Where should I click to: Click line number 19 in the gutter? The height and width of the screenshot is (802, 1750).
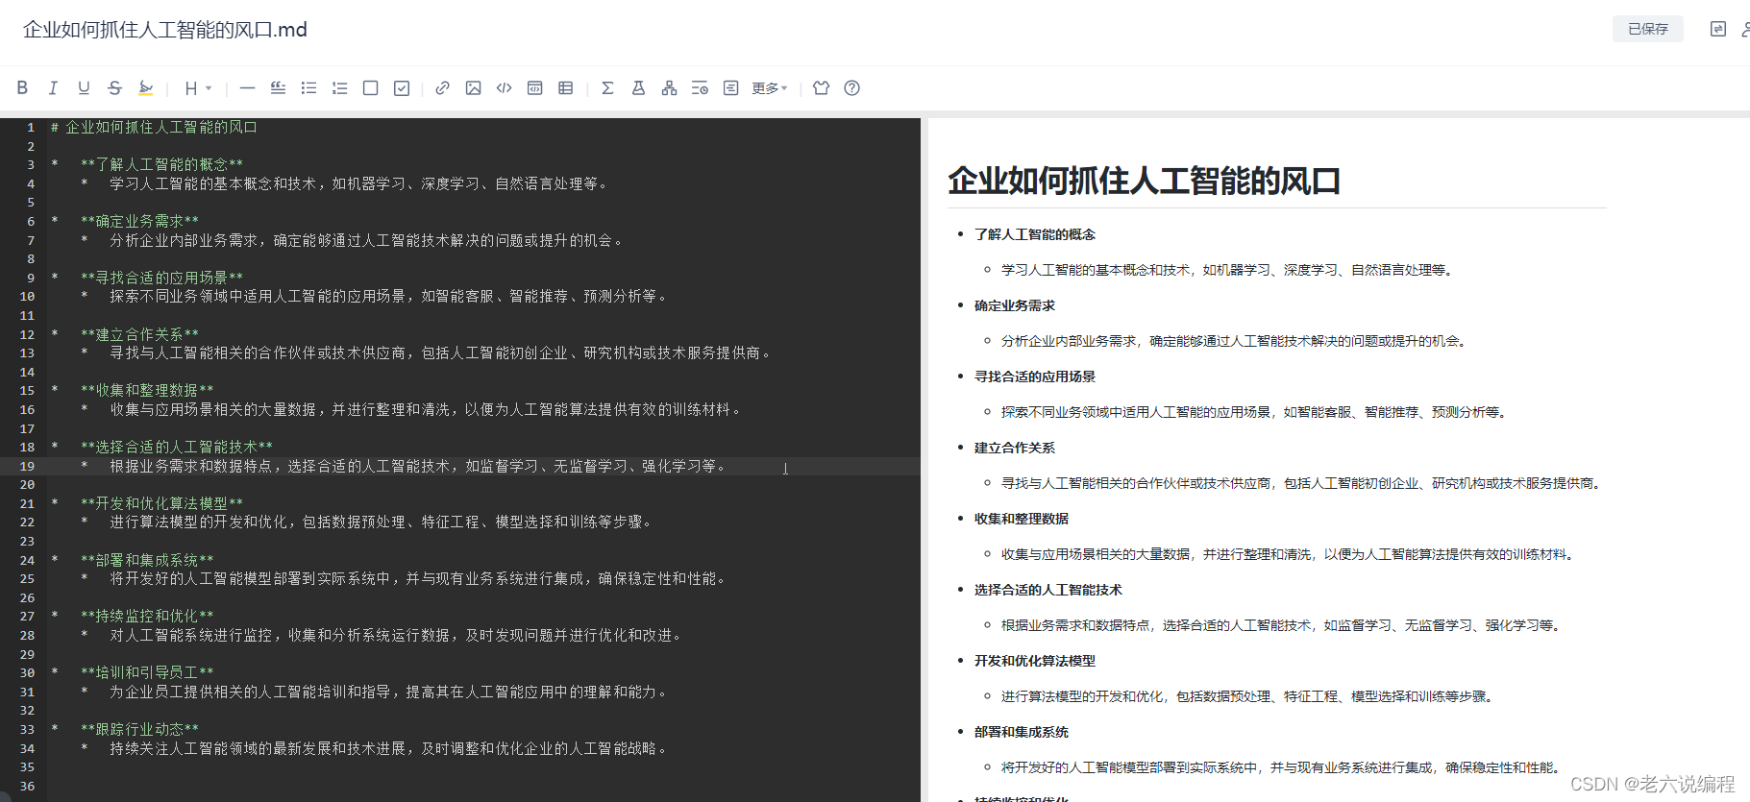point(27,466)
